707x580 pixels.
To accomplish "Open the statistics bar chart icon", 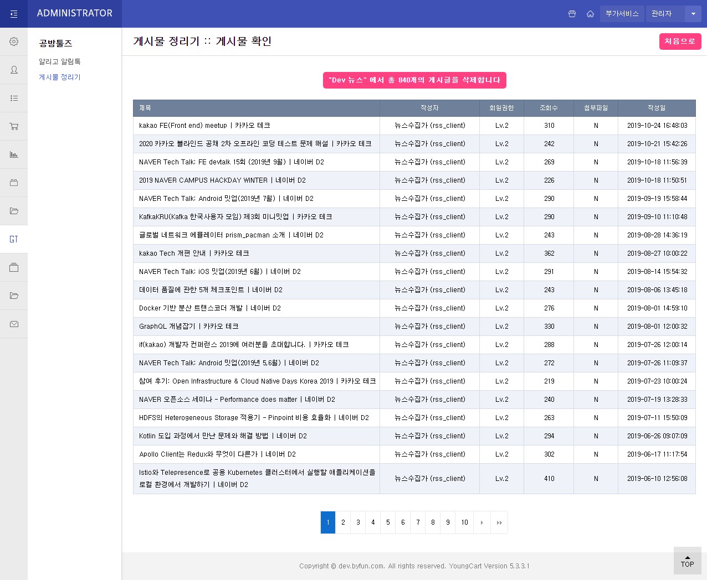I will tap(13, 154).
